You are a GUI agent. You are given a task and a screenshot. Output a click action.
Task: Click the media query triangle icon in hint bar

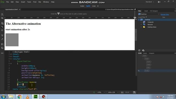[x=59, y=13]
